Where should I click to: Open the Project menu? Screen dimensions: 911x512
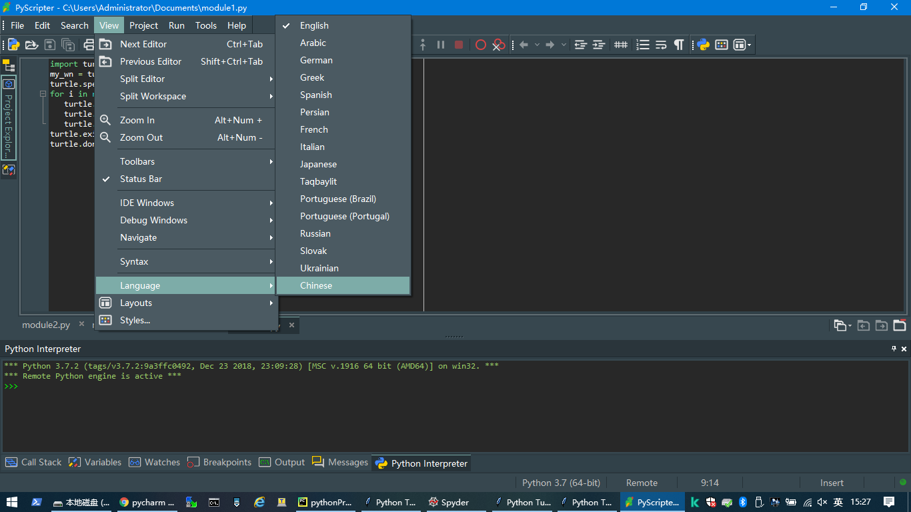pos(143,25)
